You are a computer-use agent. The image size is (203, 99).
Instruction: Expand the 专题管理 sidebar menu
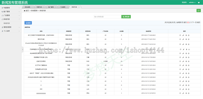click(x=11, y=8)
